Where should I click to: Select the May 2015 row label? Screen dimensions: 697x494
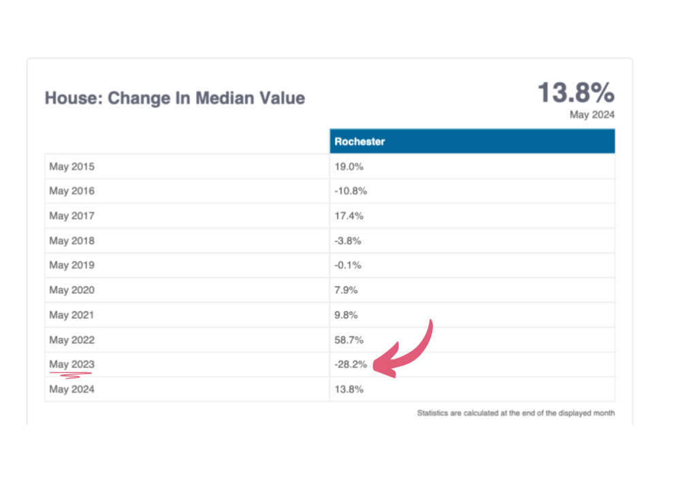[71, 166]
